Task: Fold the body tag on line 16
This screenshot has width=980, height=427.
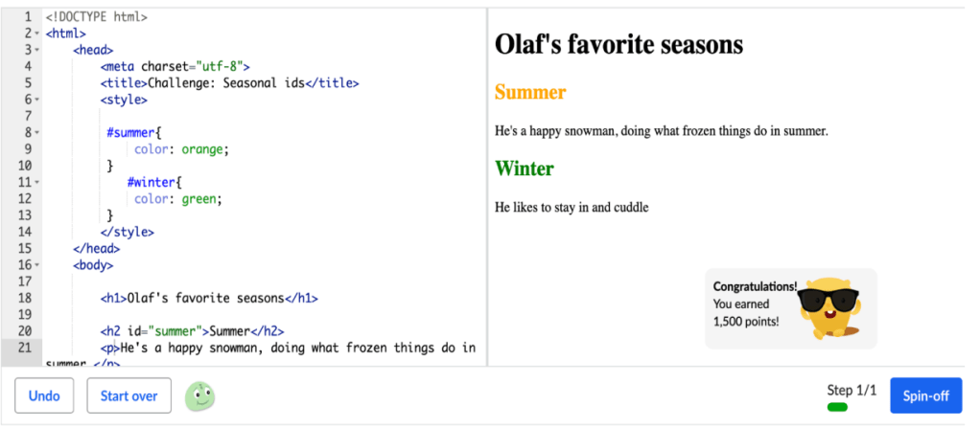Action: pos(36,265)
